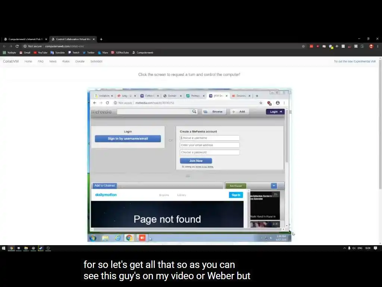Click the Not secure site info icon

click(x=25, y=46)
